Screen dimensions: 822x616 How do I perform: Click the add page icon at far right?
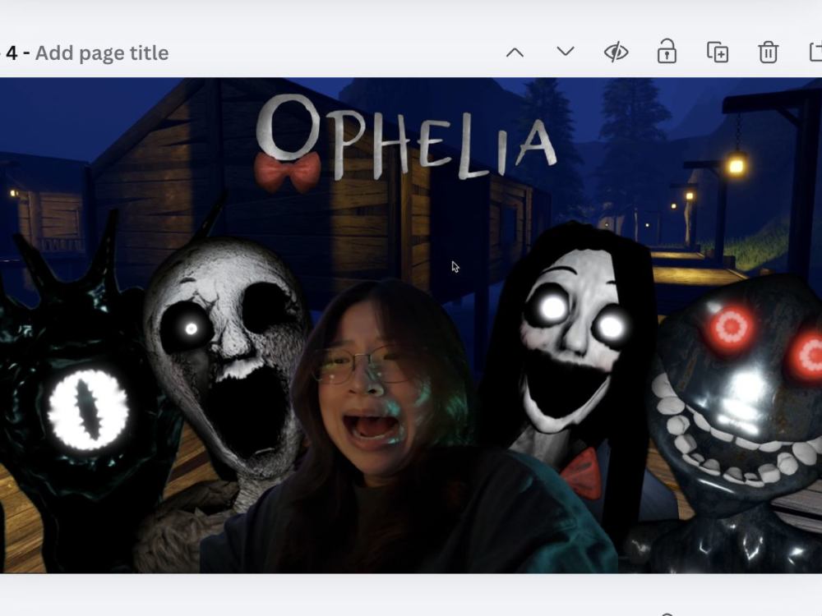(815, 53)
